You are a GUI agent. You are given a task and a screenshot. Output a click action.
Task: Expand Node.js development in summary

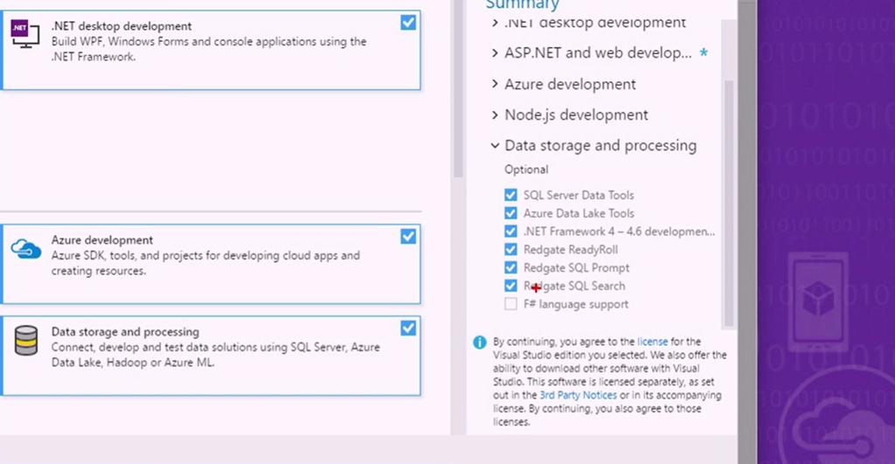click(496, 115)
